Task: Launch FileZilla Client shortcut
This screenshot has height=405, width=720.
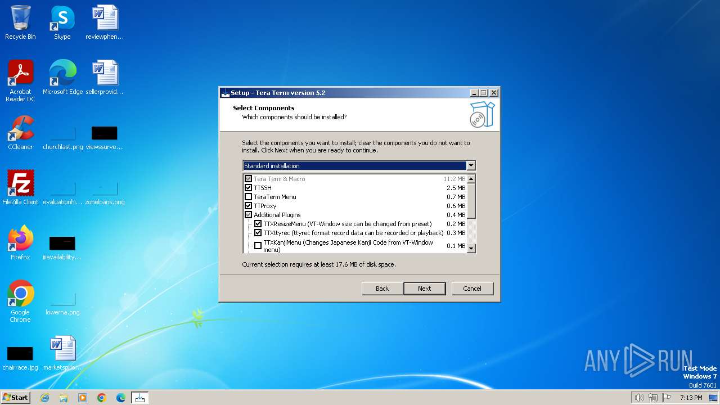Action: [20, 188]
